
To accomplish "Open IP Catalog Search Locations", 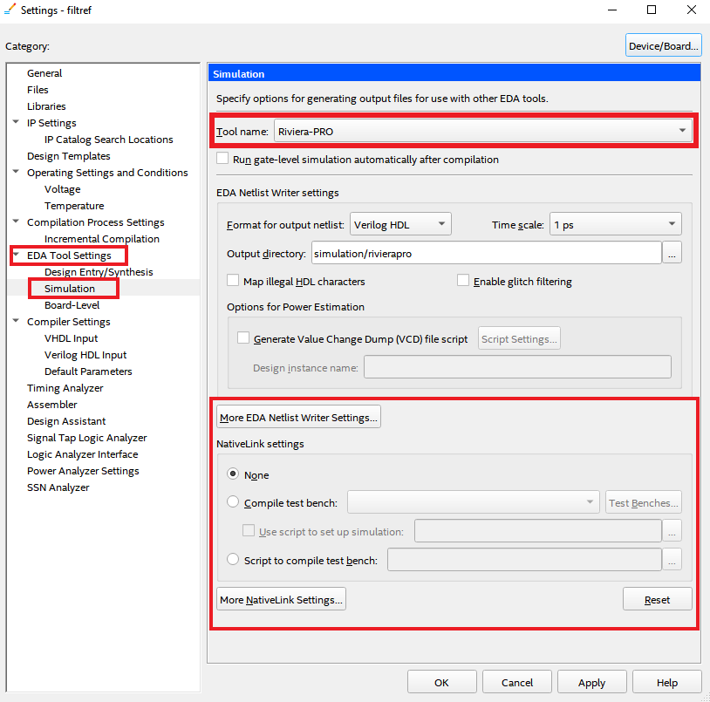I will click(x=109, y=140).
